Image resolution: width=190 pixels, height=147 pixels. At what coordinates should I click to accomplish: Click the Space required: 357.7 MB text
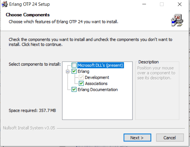pos(32,111)
